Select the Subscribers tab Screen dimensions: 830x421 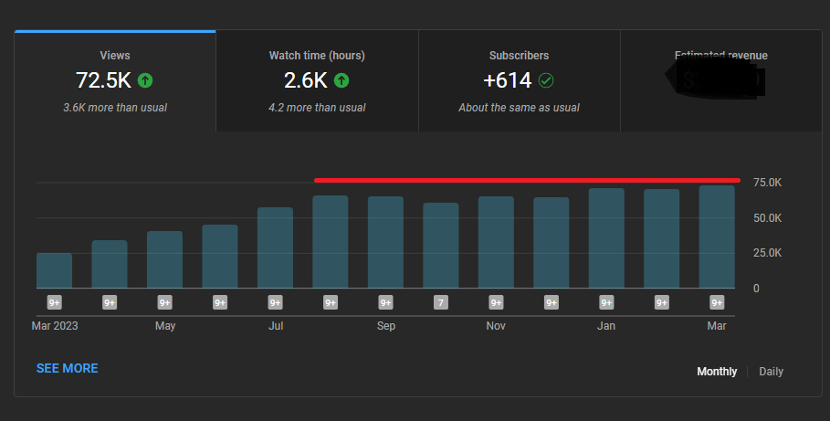click(x=519, y=81)
